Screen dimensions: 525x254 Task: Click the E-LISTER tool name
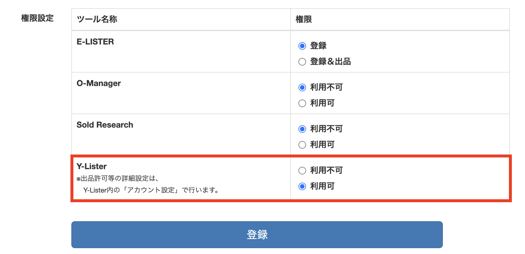(x=95, y=42)
